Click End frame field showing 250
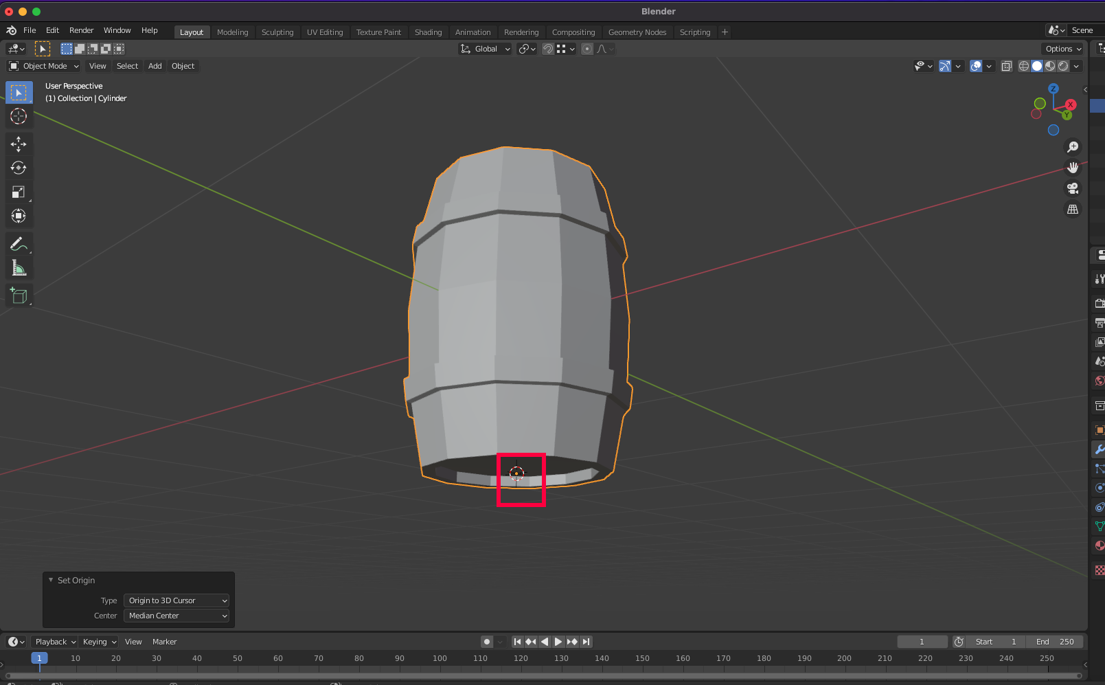 pyautogui.click(x=1055, y=642)
